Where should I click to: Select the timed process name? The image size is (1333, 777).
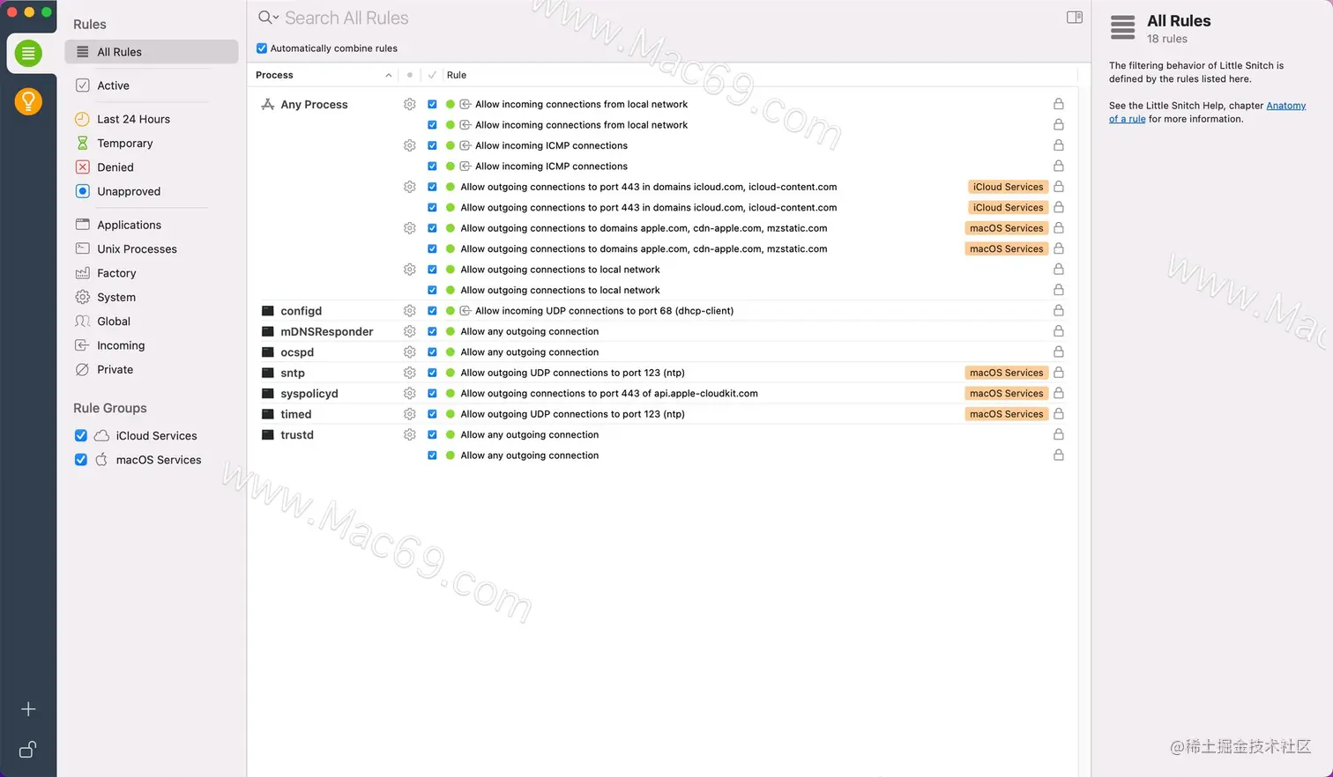(296, 414)
